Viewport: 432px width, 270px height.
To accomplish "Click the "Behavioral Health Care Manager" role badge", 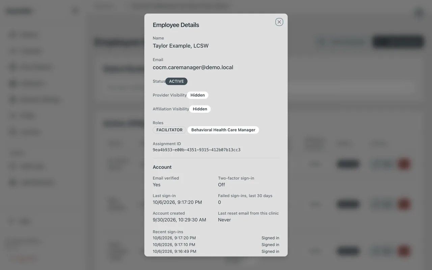I will pos(223,130).
